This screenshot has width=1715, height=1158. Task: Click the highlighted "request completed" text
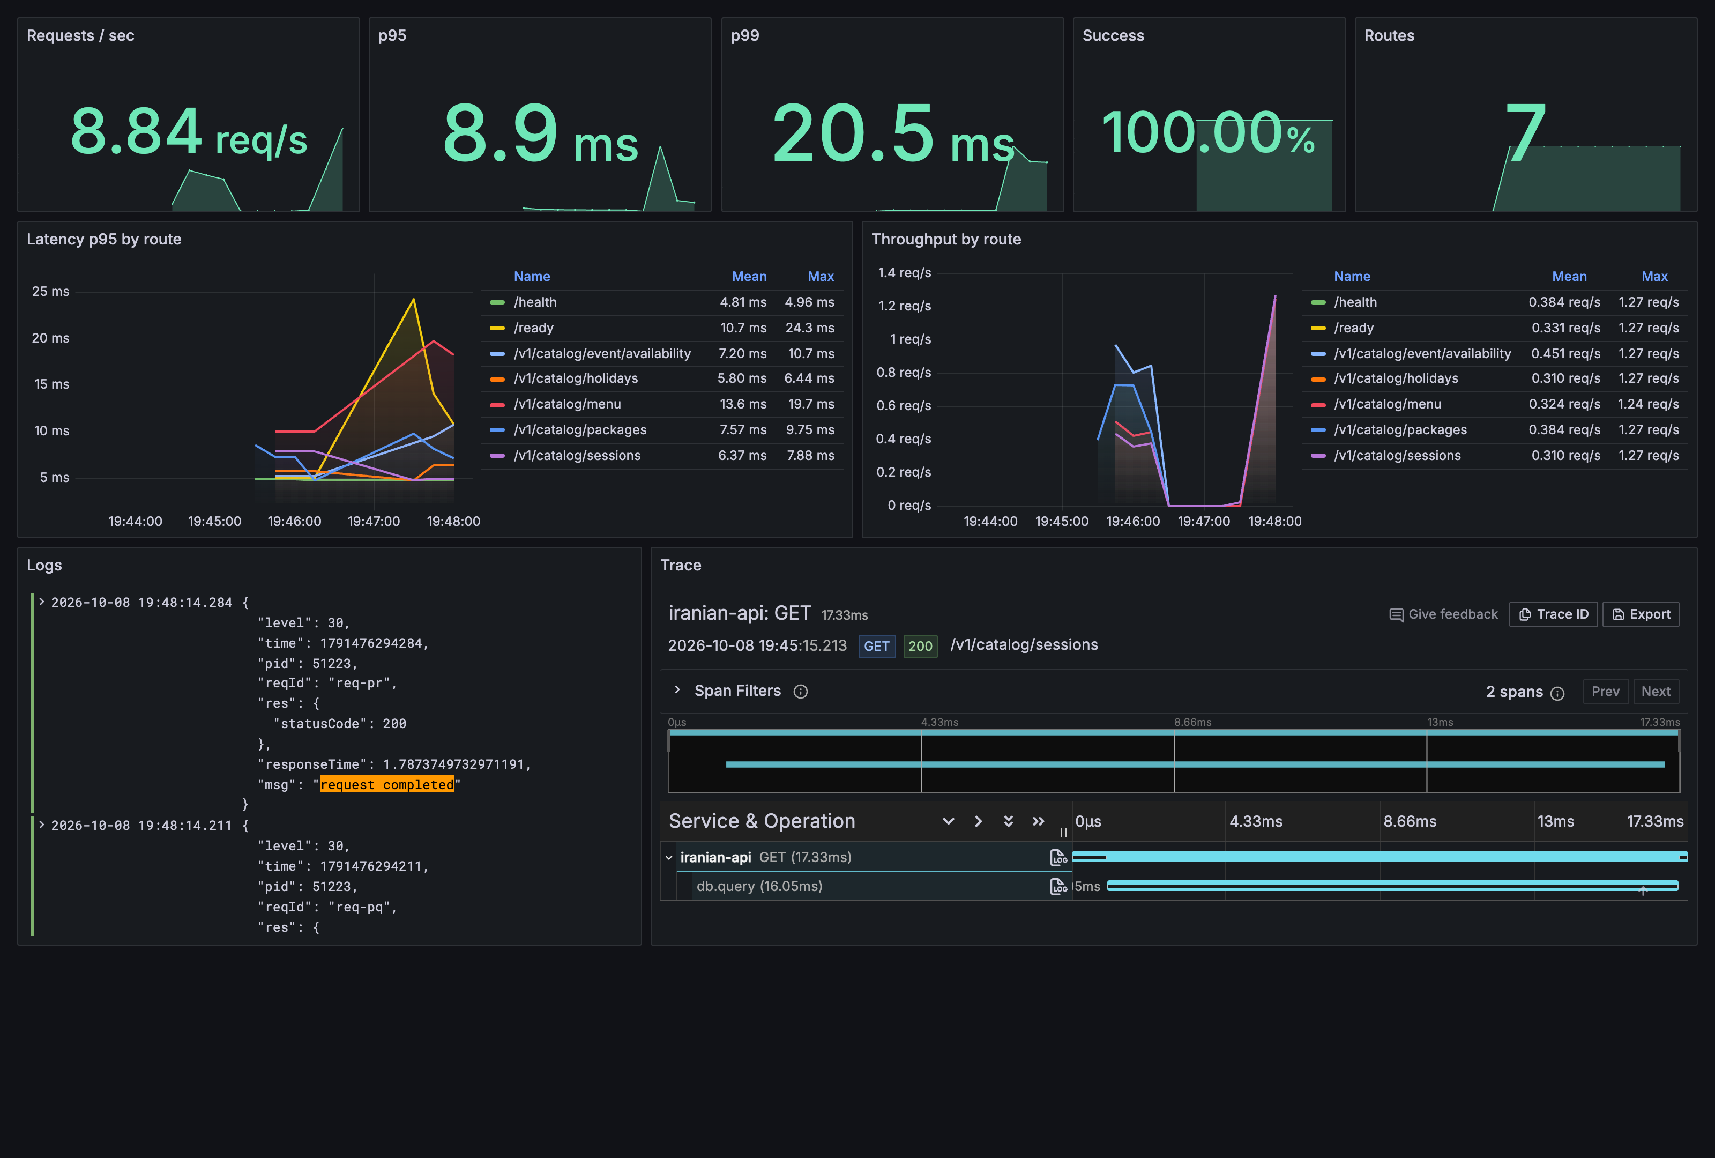click(x=387, y=784)
